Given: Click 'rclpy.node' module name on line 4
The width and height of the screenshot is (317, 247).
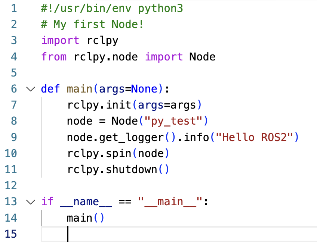Looking at the screenshot, I should (106, 57).
